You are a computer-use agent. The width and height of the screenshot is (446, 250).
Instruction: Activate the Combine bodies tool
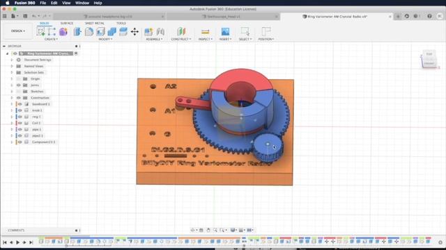coord(111,31)
